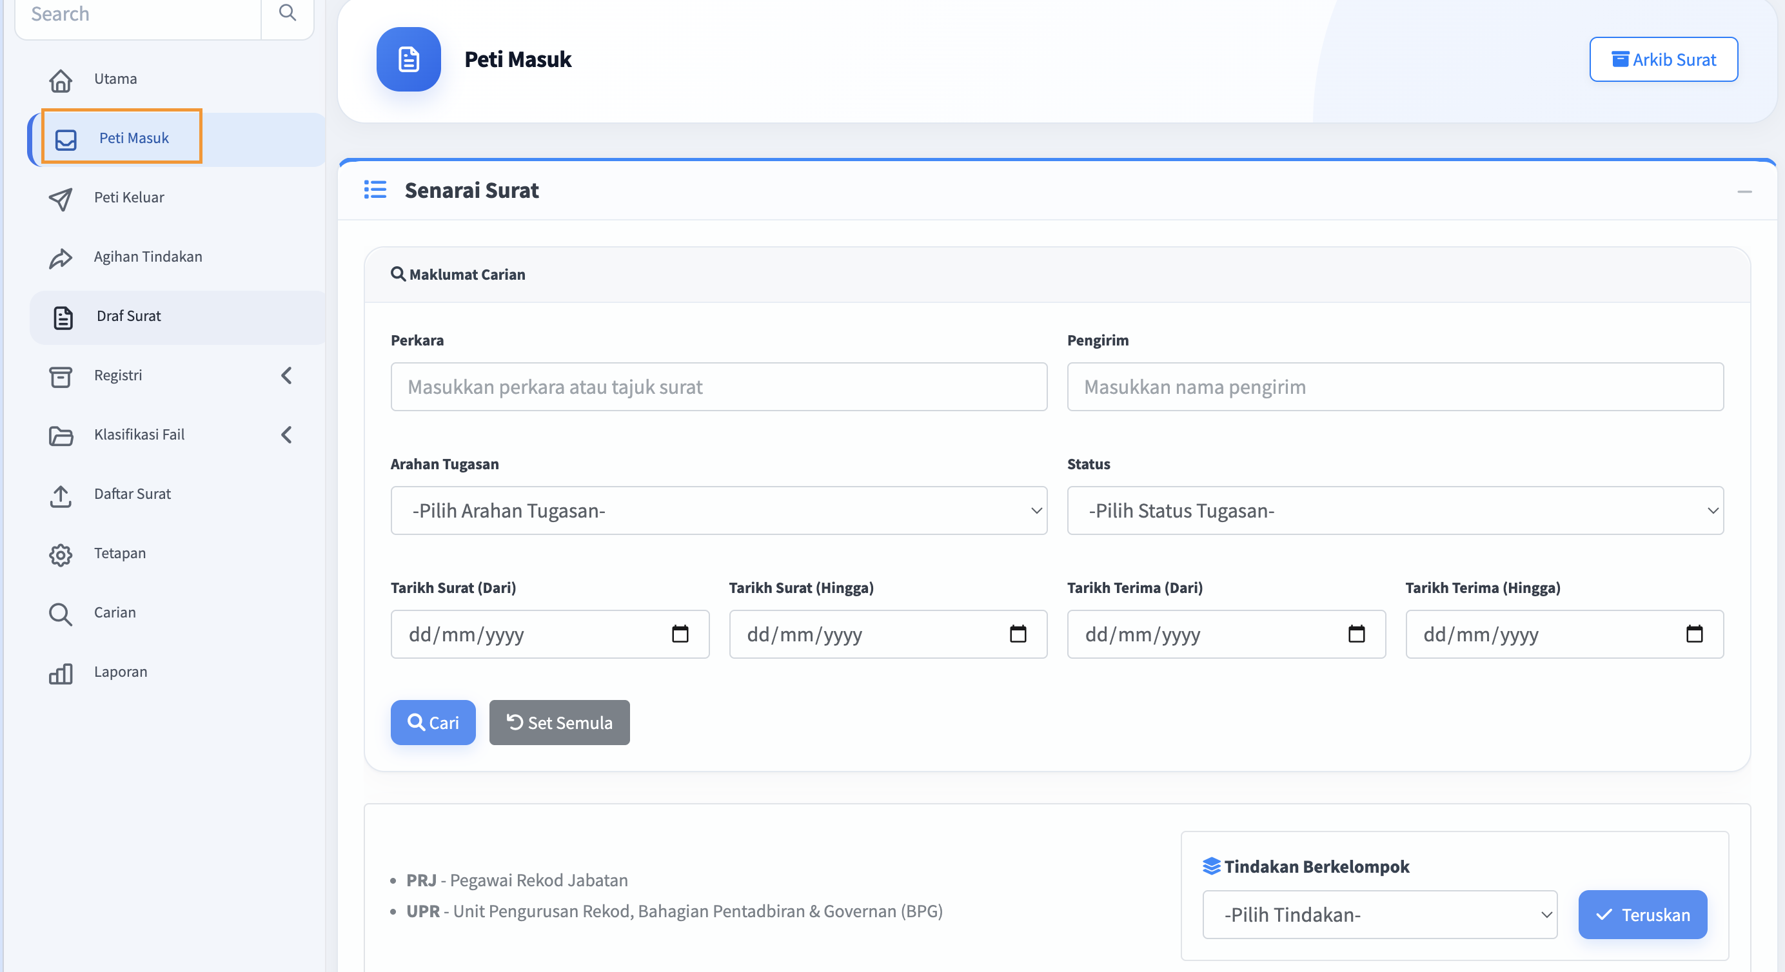
Task: Collapse the Senarai Surat panel
Action: (1744, 192)
